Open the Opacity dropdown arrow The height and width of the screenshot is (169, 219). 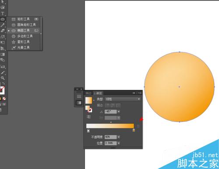click(x=119, y=137)
